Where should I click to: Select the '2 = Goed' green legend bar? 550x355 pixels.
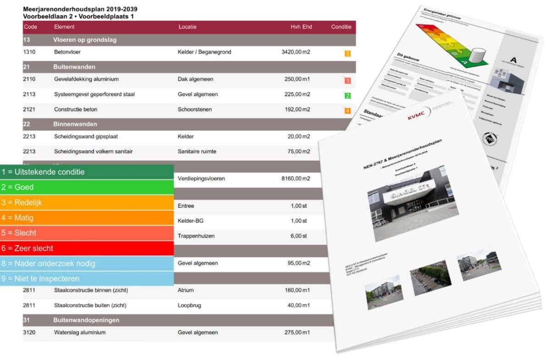(87, 187)
